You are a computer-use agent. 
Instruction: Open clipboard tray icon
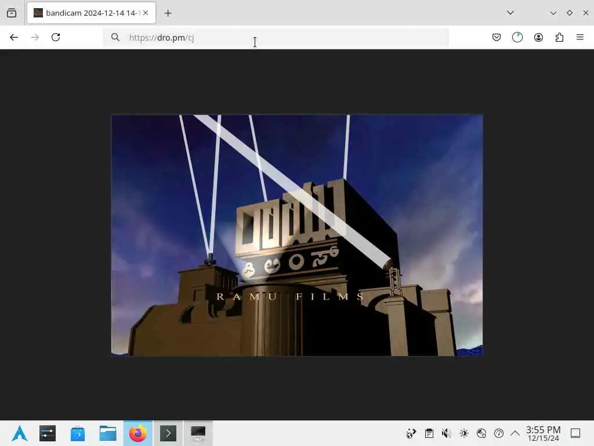[x=429, y=433]
